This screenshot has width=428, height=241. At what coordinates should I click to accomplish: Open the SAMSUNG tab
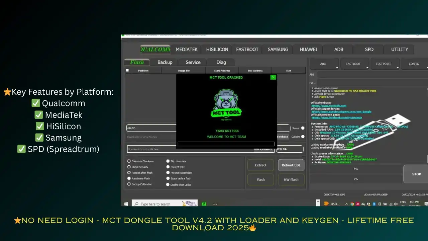(x=278, y=50)
